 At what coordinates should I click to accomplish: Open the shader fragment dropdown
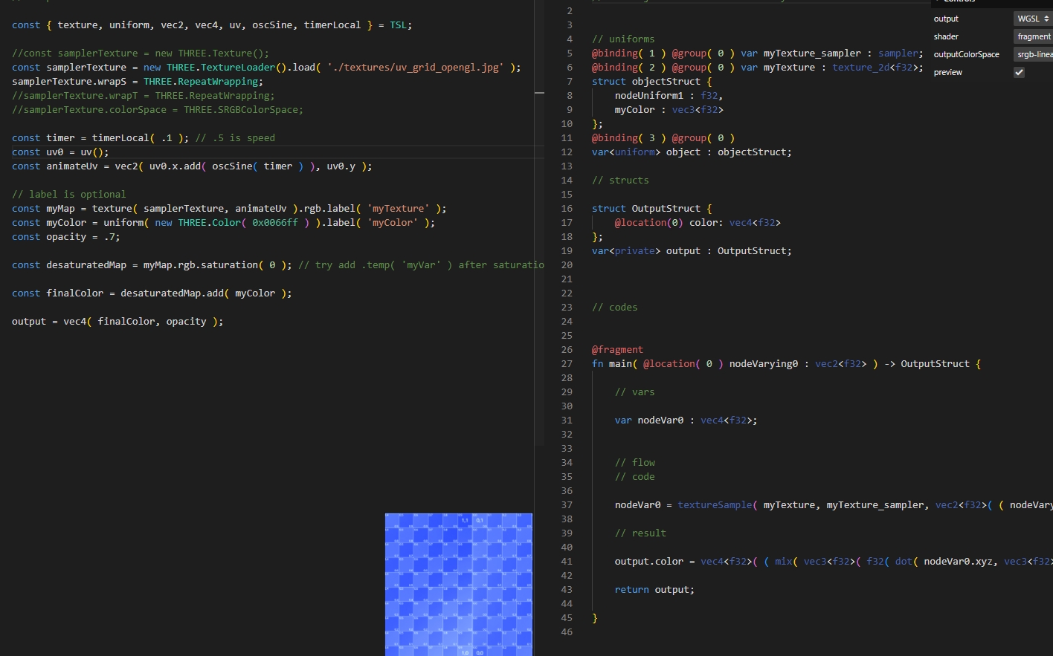click(1033, 36)
